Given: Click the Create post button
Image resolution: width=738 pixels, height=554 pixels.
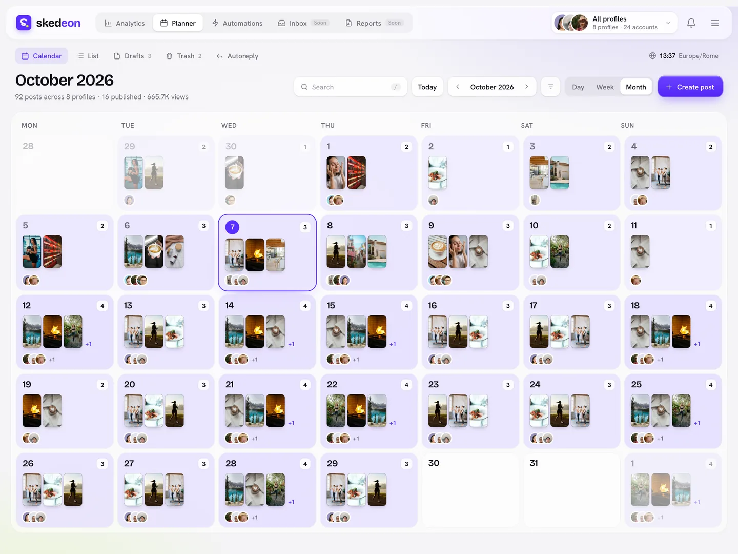Looking at the screenshot, I should coord(690,87).
